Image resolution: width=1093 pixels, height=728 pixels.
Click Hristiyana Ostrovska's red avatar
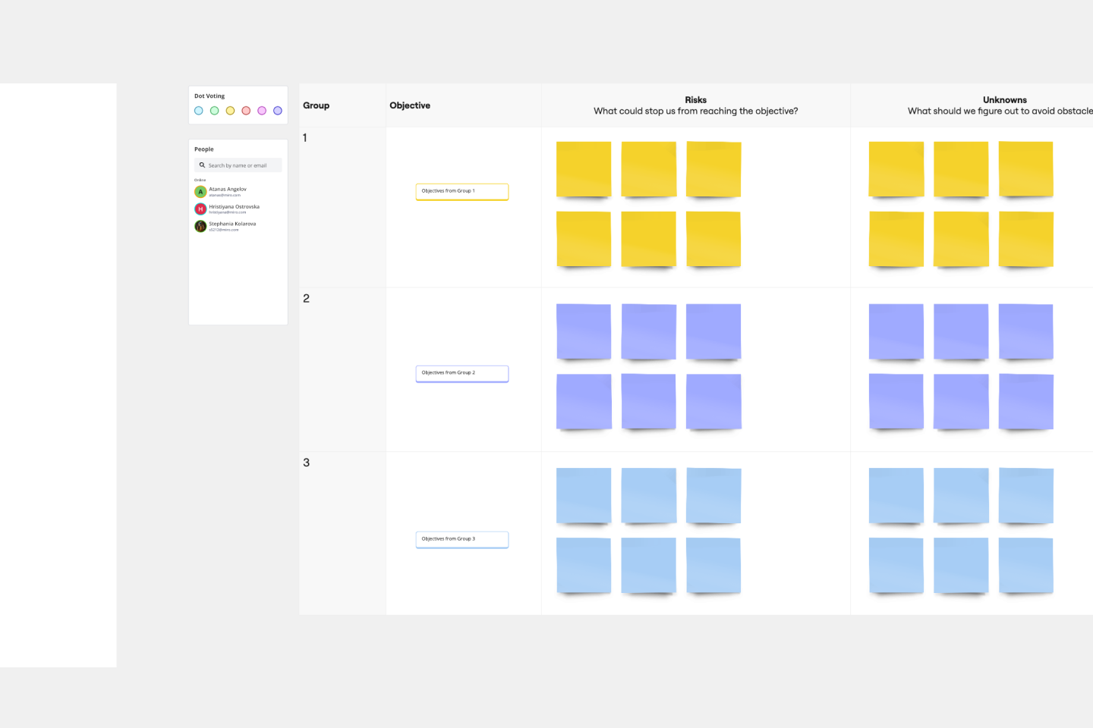click(x=200, y=209)
